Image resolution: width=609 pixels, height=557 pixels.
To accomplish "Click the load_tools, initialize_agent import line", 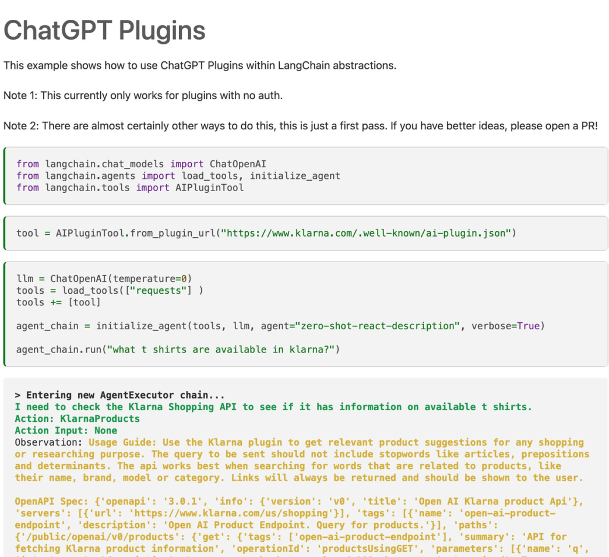I will (x=178, y=176).
